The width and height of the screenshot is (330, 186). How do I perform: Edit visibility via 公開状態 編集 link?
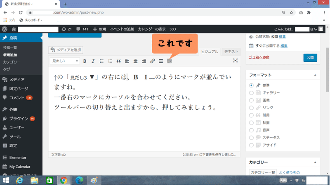pyautogui.click(x=282, y=37)
